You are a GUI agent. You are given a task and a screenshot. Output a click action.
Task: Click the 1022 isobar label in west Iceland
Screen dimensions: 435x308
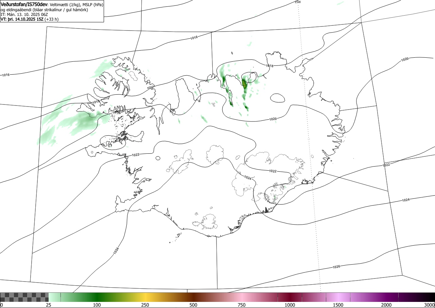(135, 155)
